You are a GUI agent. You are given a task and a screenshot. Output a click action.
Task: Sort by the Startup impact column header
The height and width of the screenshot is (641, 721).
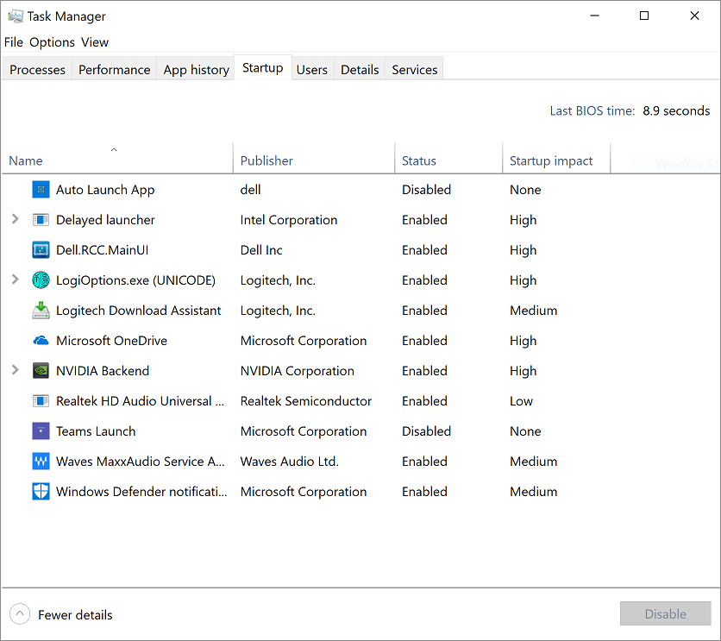tap(551, 160)
